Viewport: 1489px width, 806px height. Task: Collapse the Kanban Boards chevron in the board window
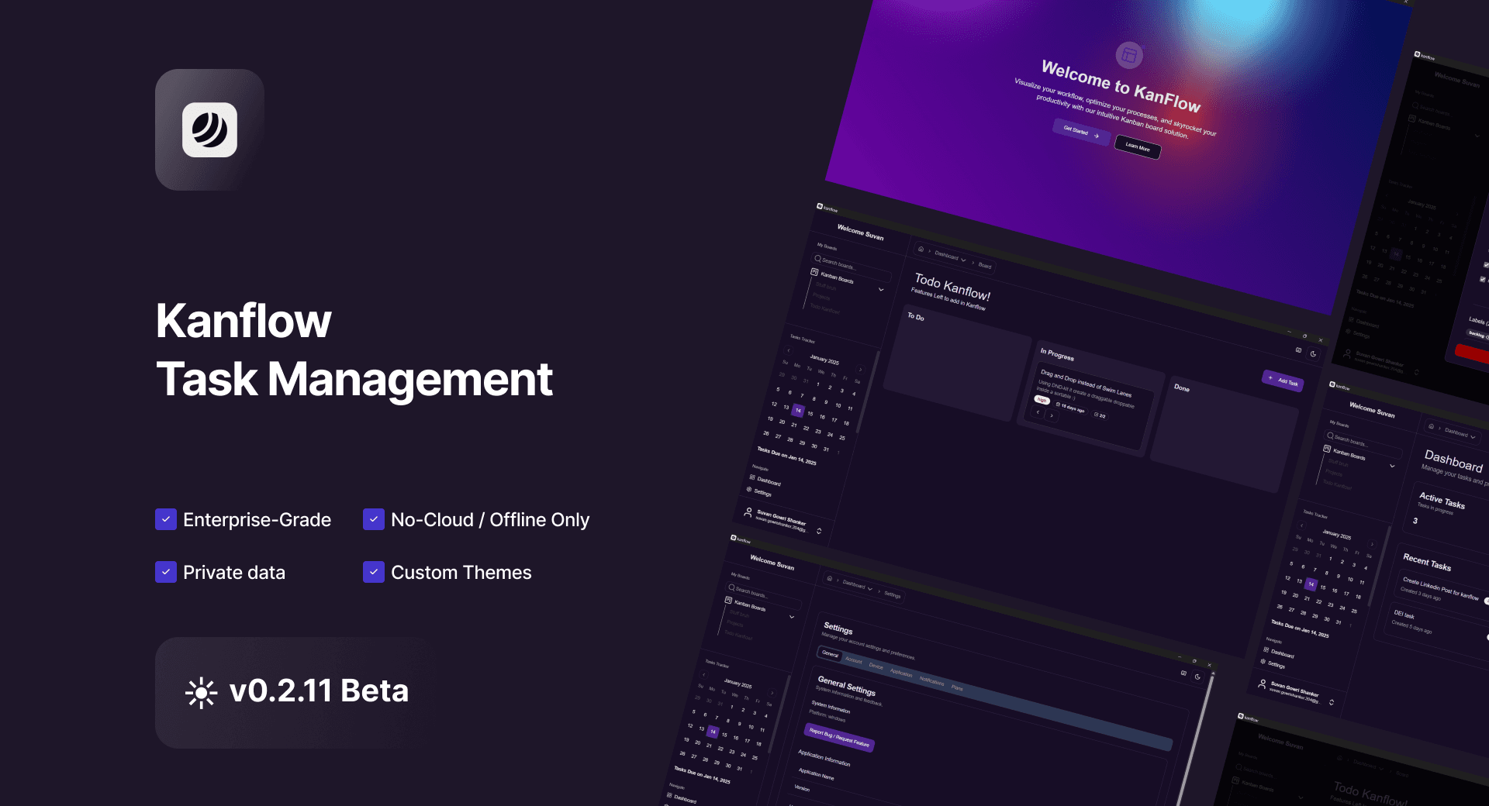[x=881, y=289]
